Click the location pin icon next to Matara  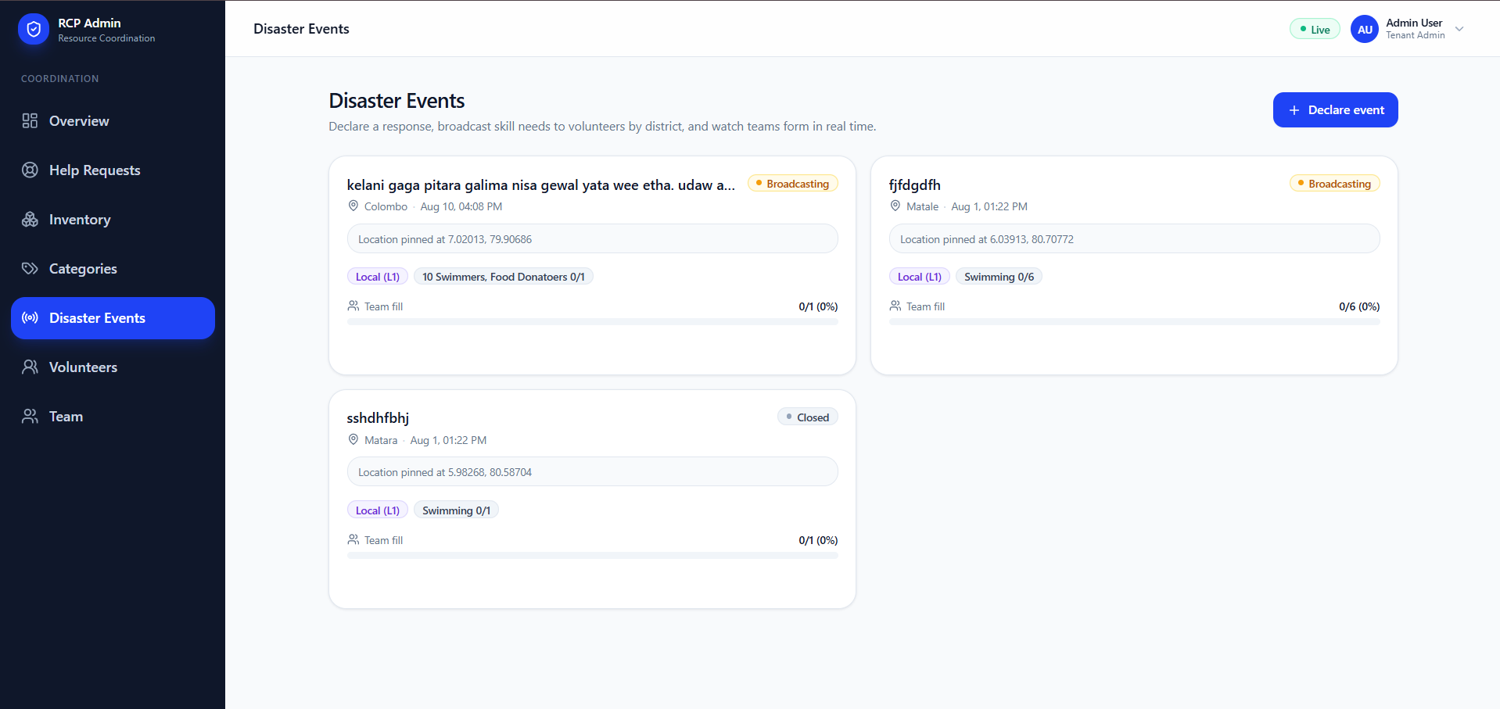(x=353, y=439)
